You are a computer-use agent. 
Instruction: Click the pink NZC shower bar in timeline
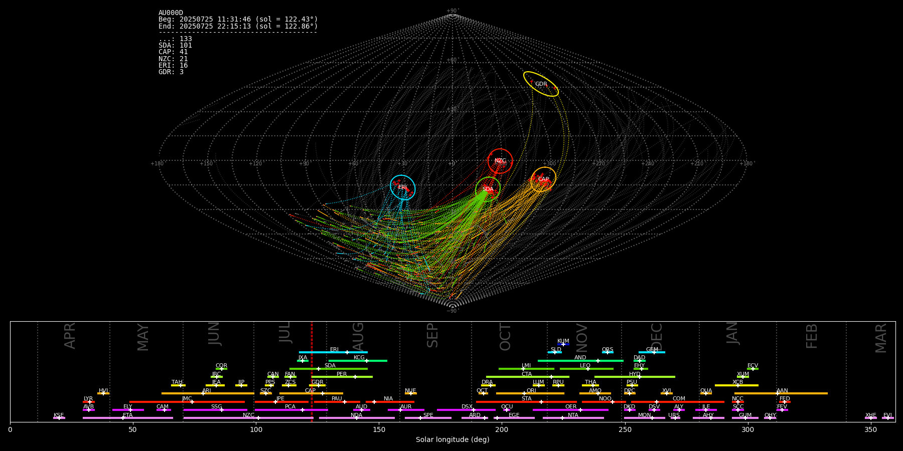[x=248, y=418]
